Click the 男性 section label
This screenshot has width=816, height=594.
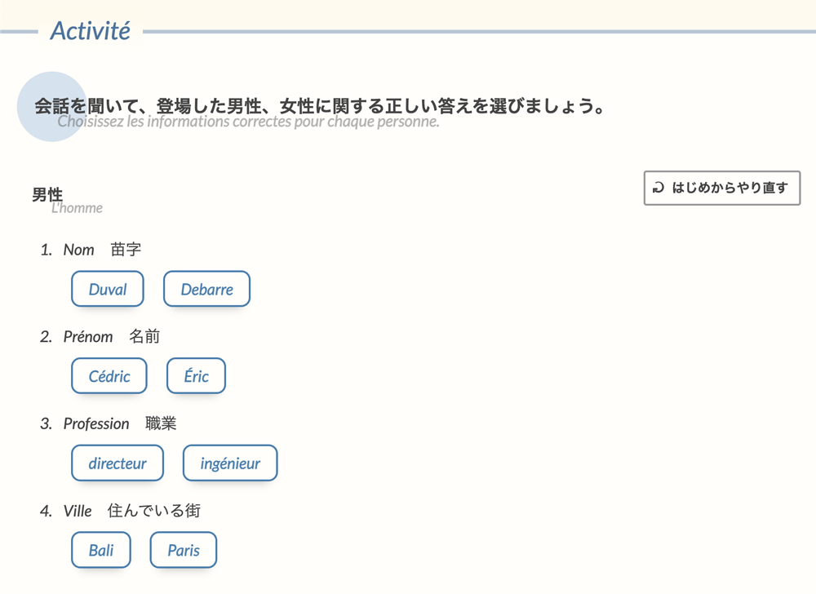tap(47, 194)
